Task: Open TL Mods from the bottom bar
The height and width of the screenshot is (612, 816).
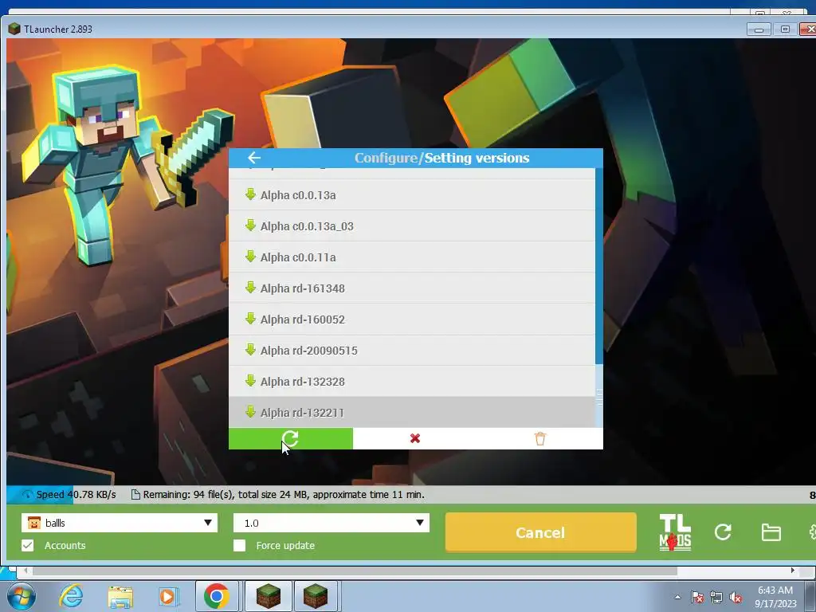Action: [675, 532]
